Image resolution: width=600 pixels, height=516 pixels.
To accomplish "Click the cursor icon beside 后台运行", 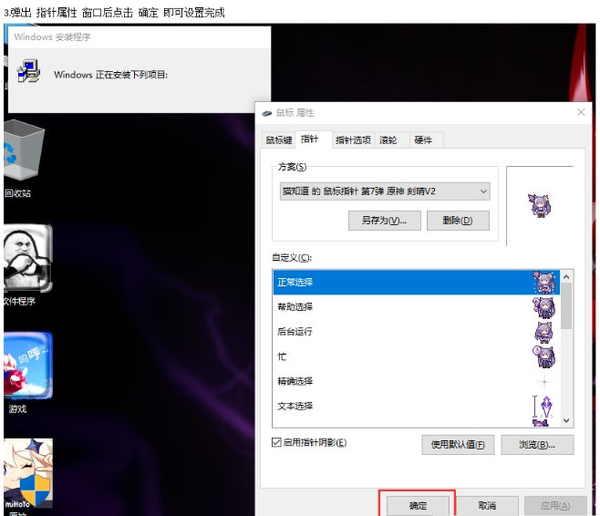I will tap(543, 332).
